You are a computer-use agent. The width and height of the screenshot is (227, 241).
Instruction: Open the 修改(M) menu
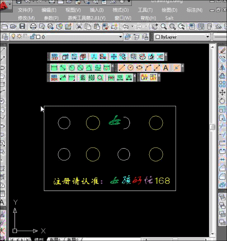(26, 18)
